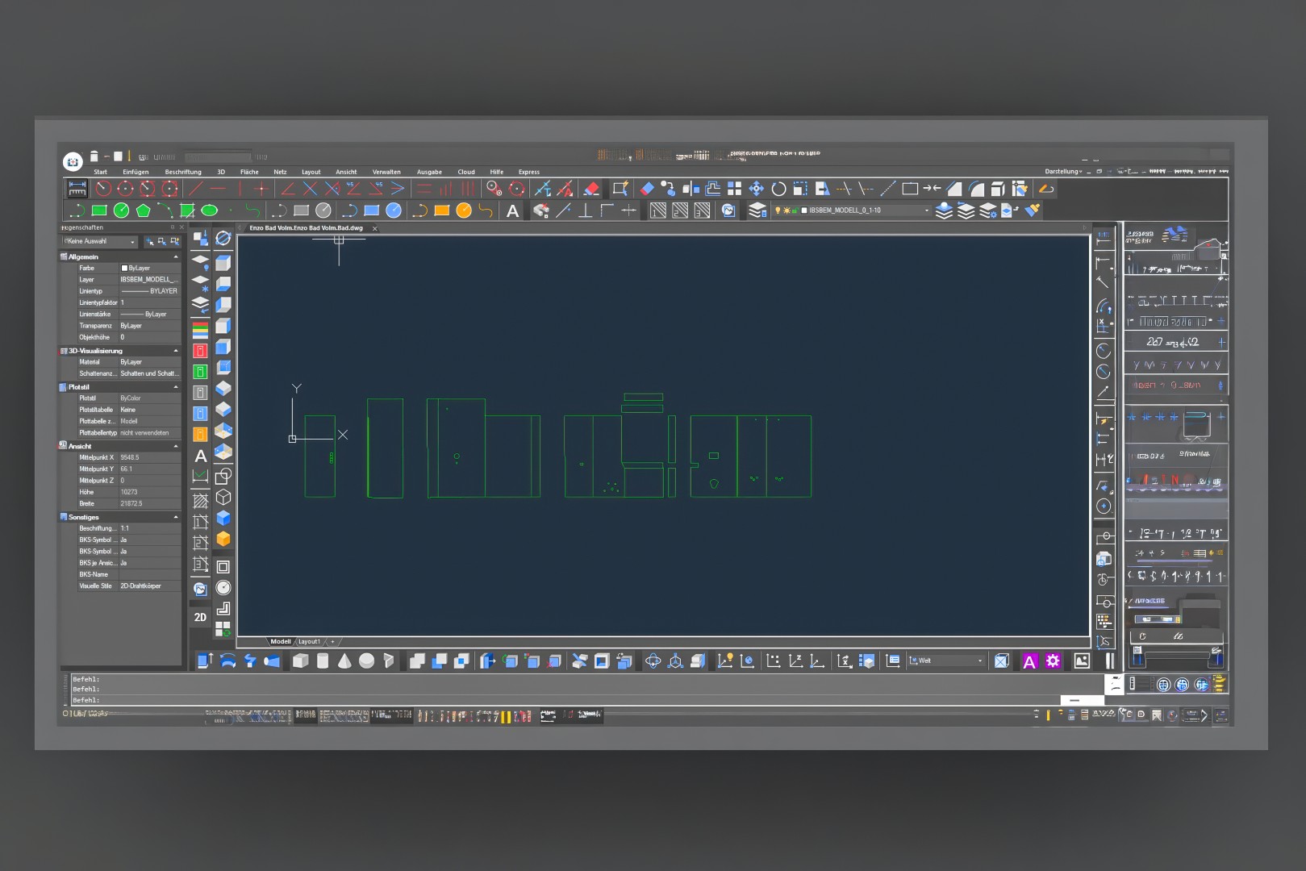Click the Farbe ByLayer color swatch

124,268
